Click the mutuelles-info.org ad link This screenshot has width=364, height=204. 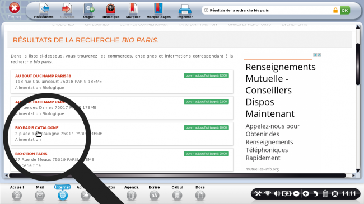[262, 169]
